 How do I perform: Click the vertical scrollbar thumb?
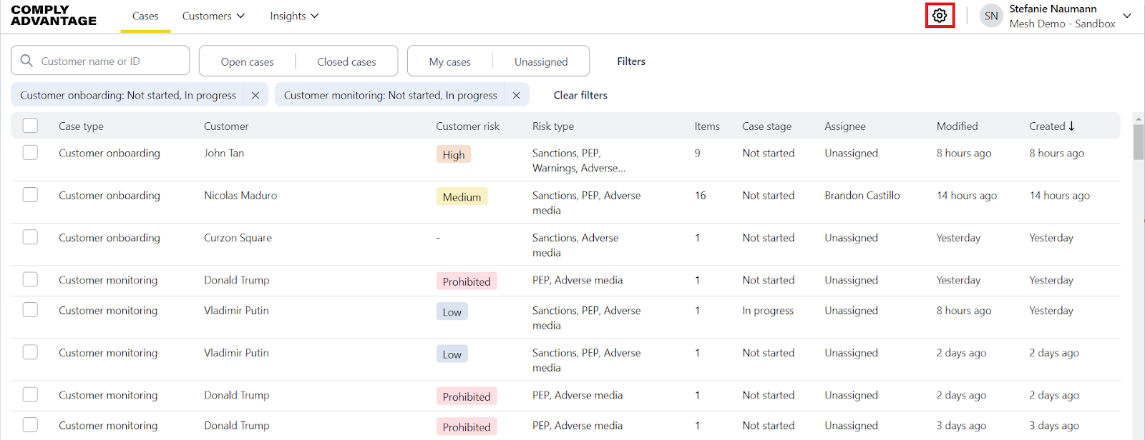pyautogui.click(x=1139, y=141)
